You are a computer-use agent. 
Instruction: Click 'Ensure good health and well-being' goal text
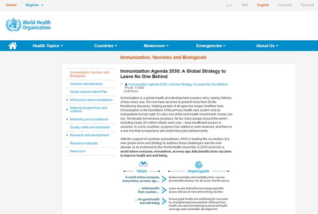(x=198, y=204)
